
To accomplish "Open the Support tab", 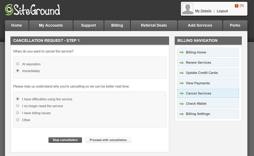I will [x=88, y=25].
